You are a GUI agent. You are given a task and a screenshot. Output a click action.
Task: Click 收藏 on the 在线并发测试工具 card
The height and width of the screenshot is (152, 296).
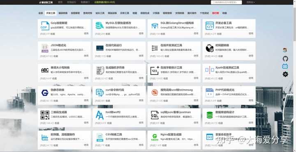(x=167, y=56)
